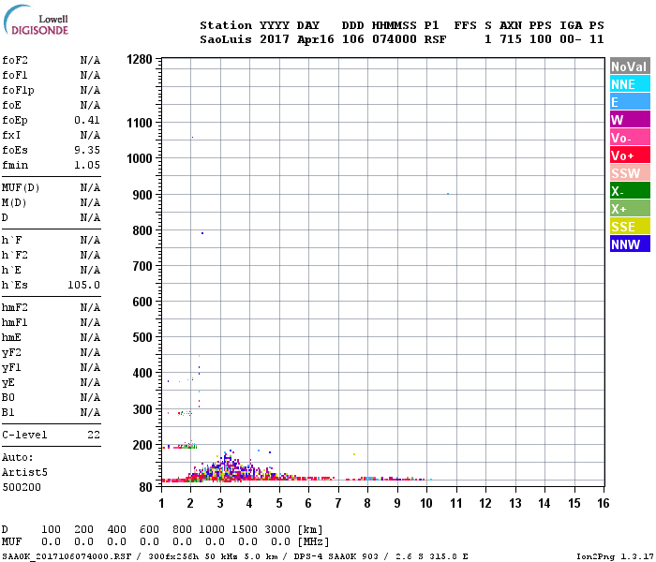Click the h`Es value 105.0
Image resolution: width=656 pixels, height=562 pixels.
click(x=84, y=285)
